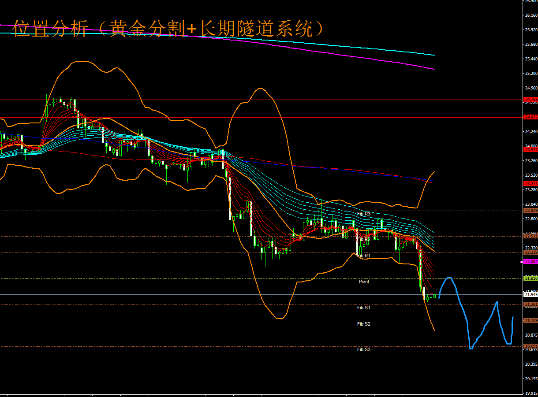Click the Fib R1 text label
The height and width of the screenshot is (397, 538).
click(363, 256)
